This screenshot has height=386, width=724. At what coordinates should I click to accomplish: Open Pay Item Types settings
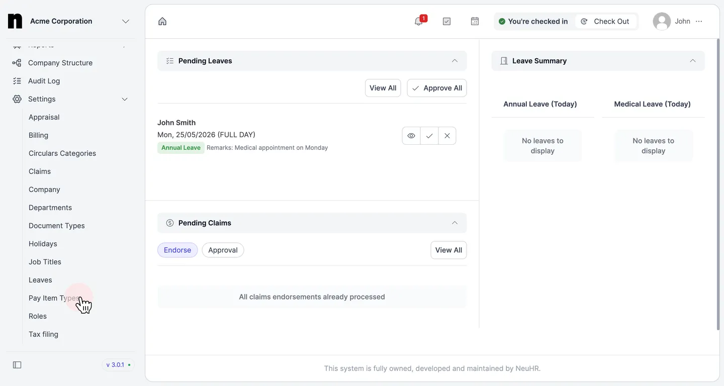54,298
